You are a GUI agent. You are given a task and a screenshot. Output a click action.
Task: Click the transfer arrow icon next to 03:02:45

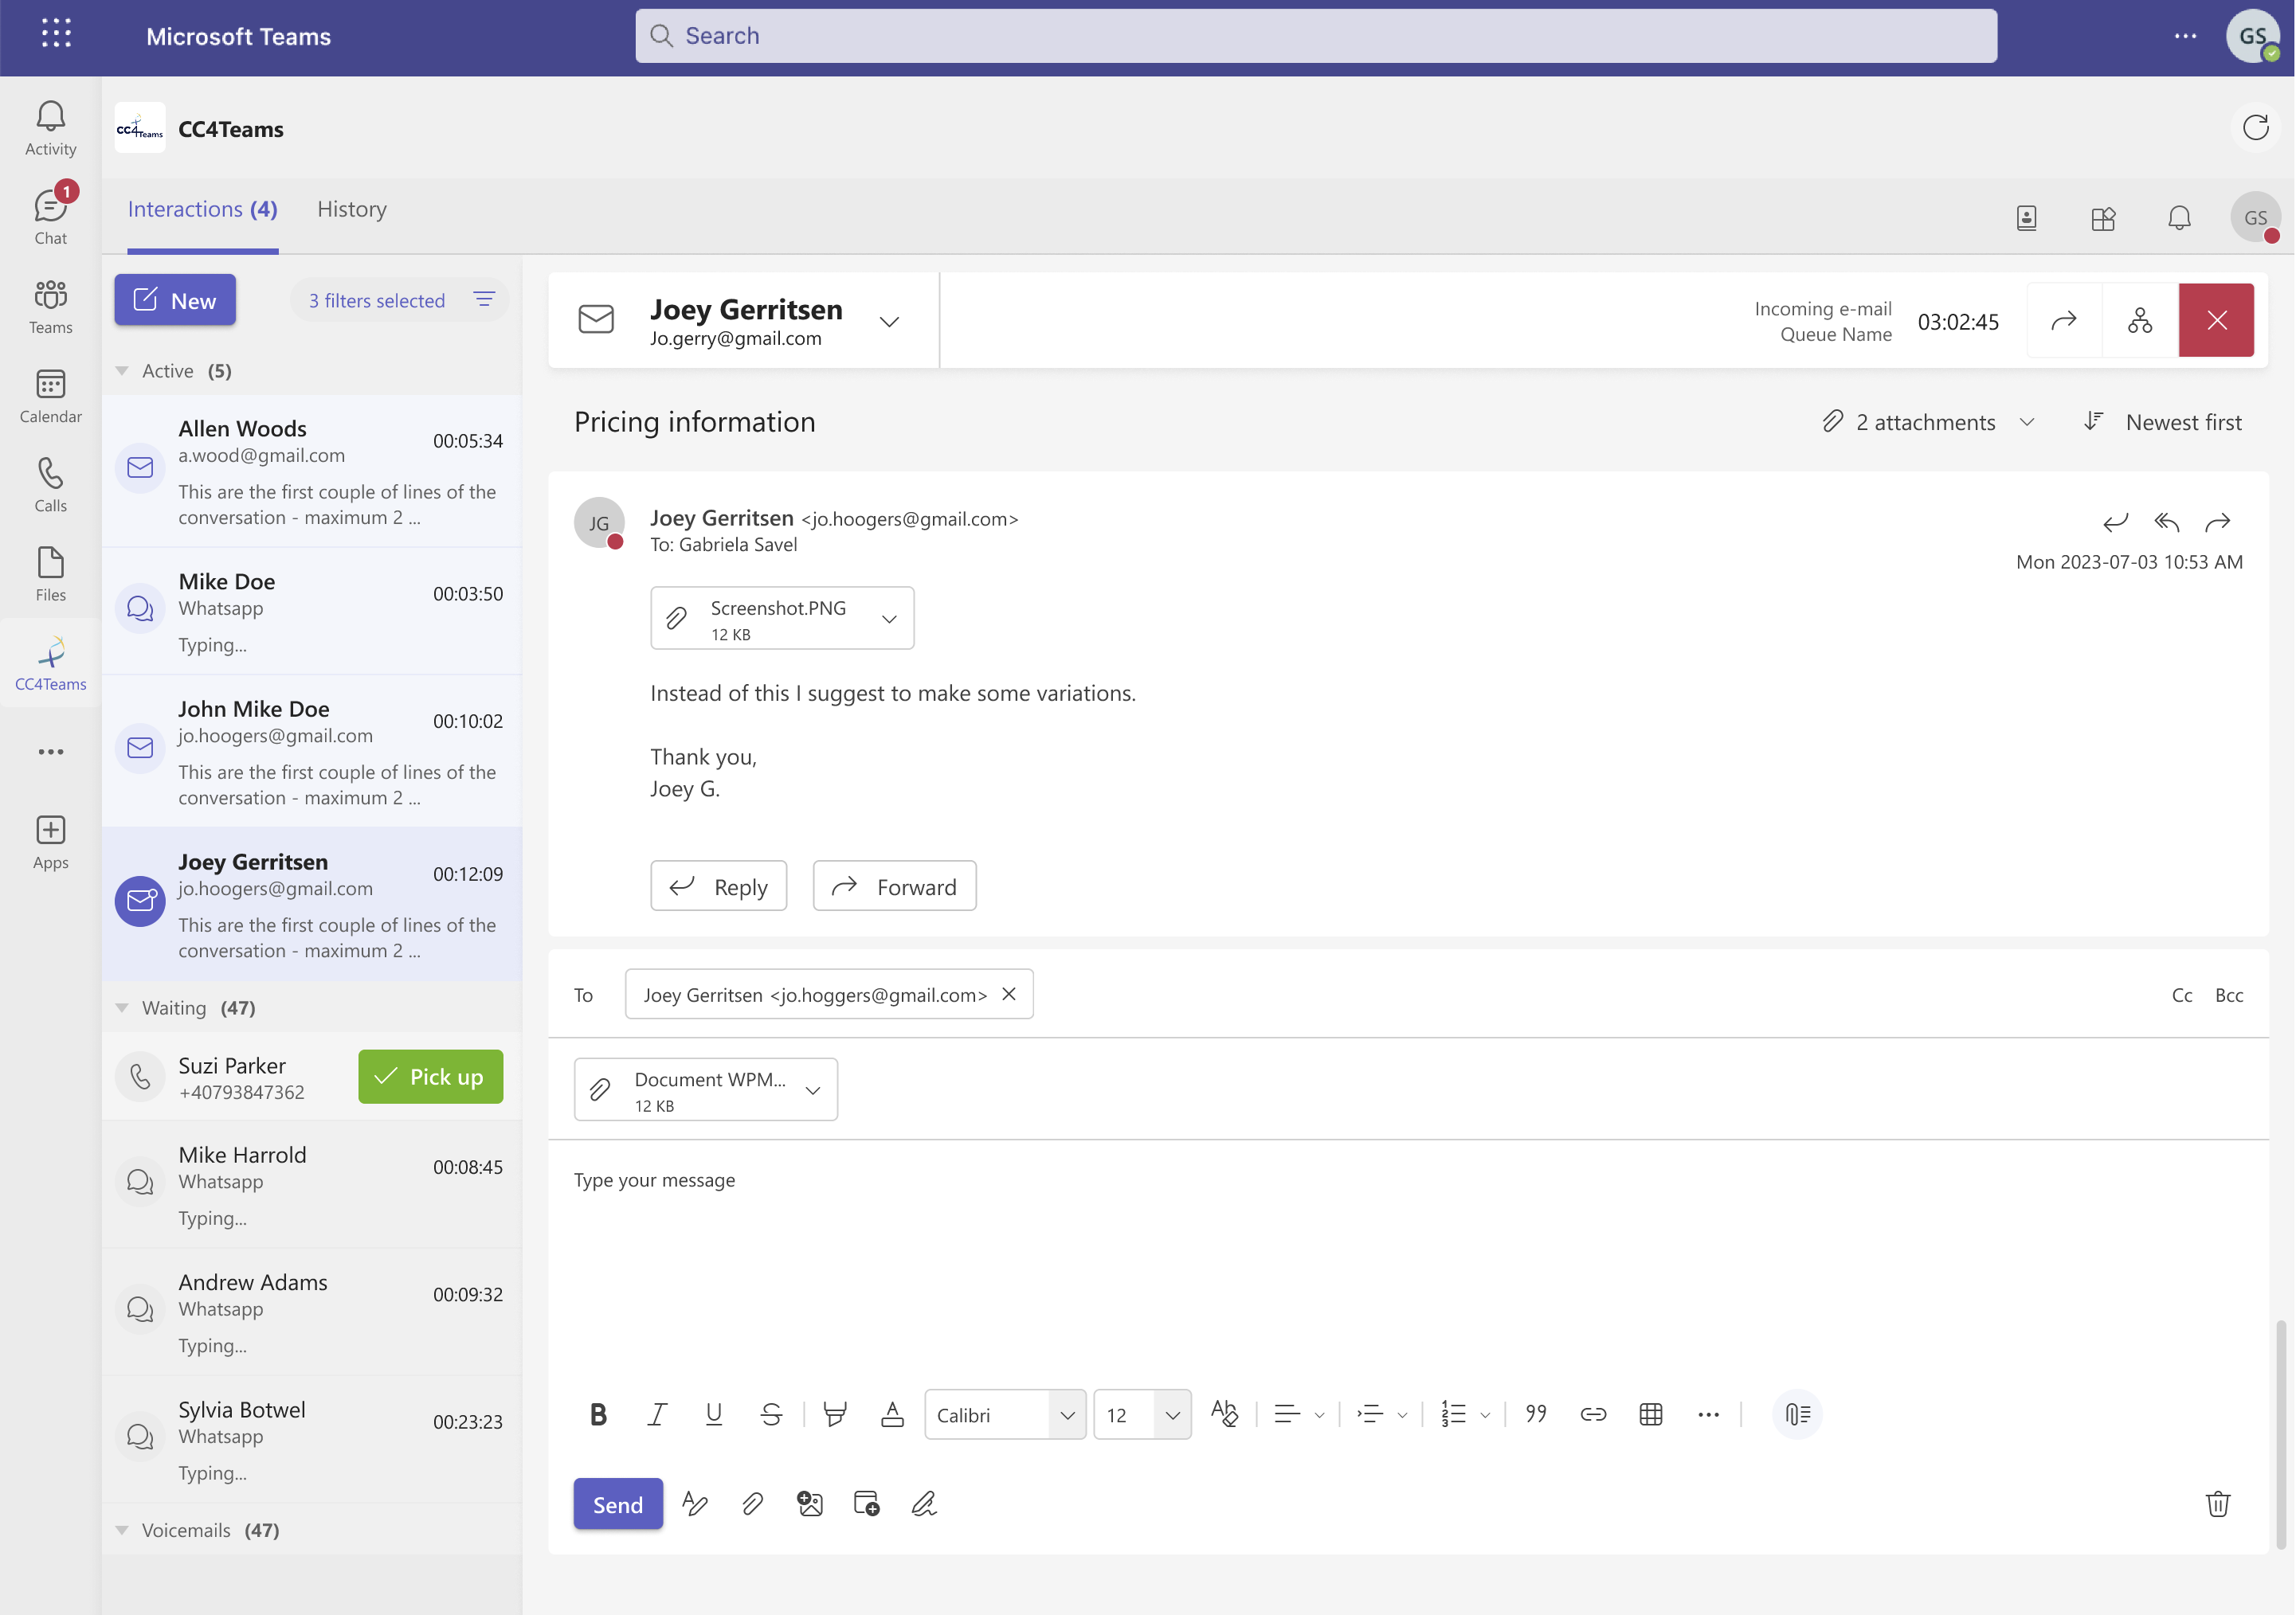(2064, 320)
